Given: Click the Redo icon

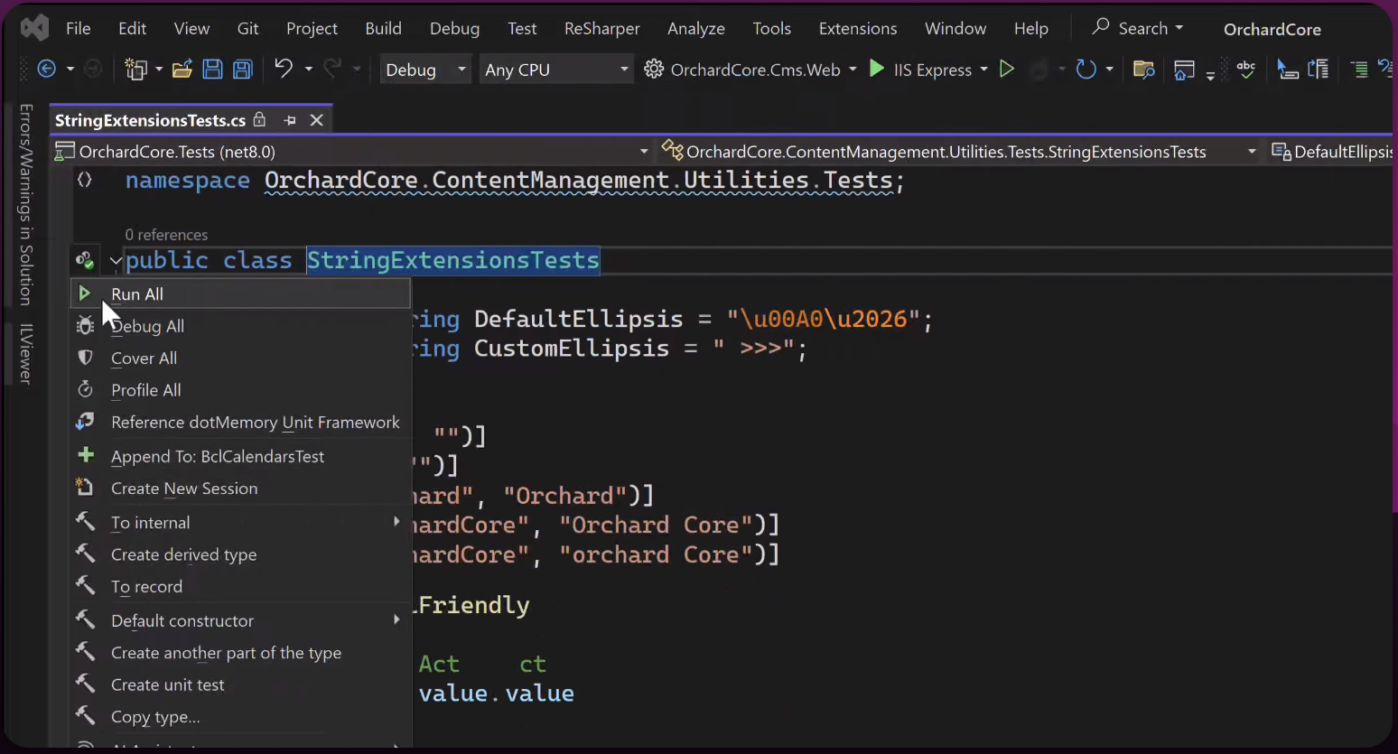Looking at the screenshot, I should pos(332,69).
